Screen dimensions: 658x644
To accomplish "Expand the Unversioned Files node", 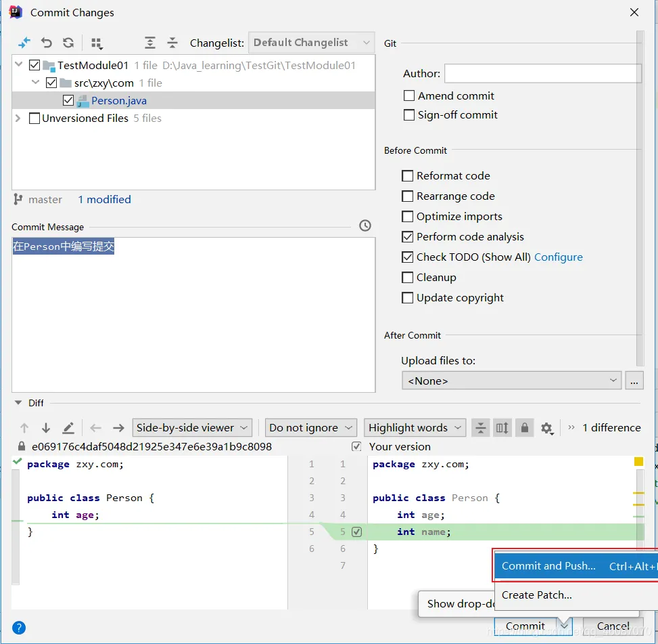I will tap(18, 119).
